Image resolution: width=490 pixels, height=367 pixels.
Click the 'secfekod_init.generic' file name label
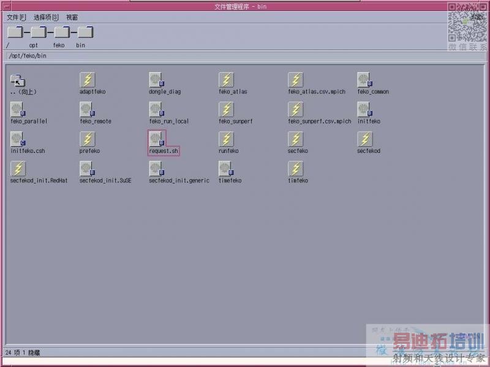point(179,180)
